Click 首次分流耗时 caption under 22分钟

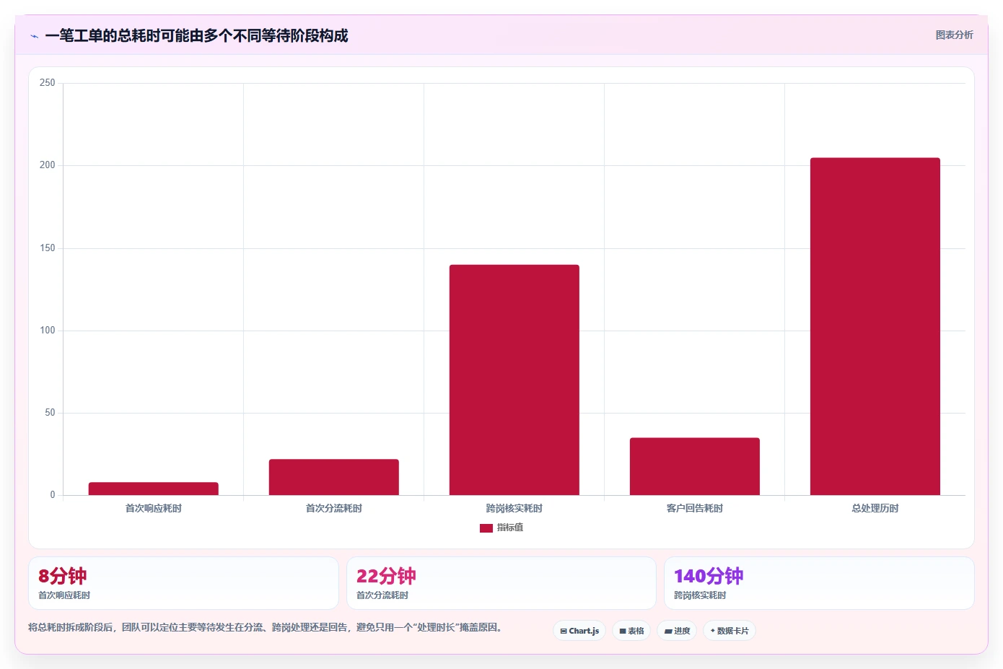pyautogui.click(x=382, y=595)
